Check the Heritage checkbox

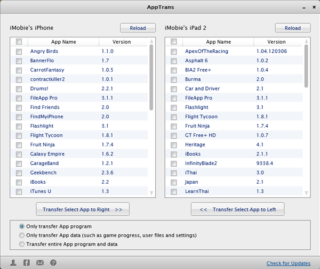[x=174, y=145]
